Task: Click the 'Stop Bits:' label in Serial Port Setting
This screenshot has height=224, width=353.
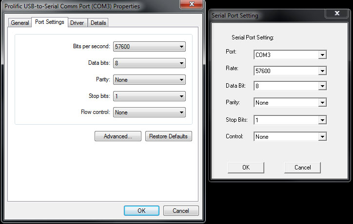Action: click(236, 120)
